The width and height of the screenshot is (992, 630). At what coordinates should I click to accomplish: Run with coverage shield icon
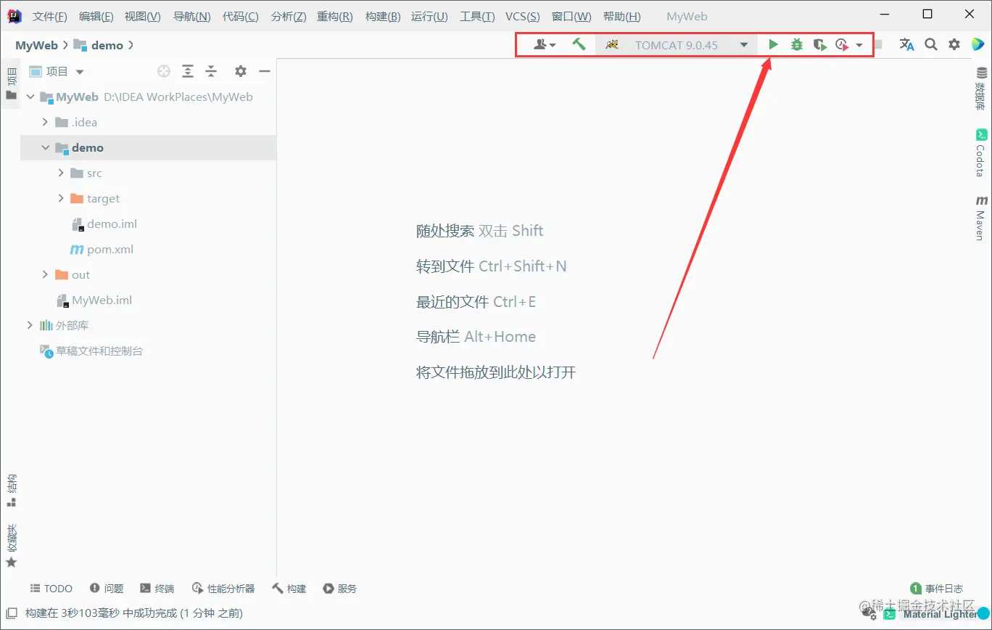tap(820, 45)
